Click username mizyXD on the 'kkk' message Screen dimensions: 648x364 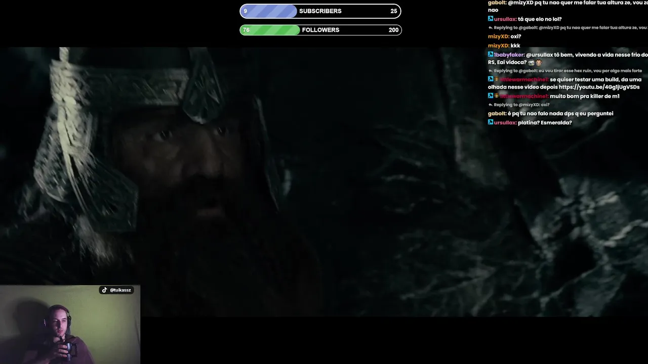pos(498,45)
